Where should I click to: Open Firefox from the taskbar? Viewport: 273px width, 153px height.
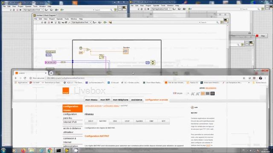click(x=23, y=150)
